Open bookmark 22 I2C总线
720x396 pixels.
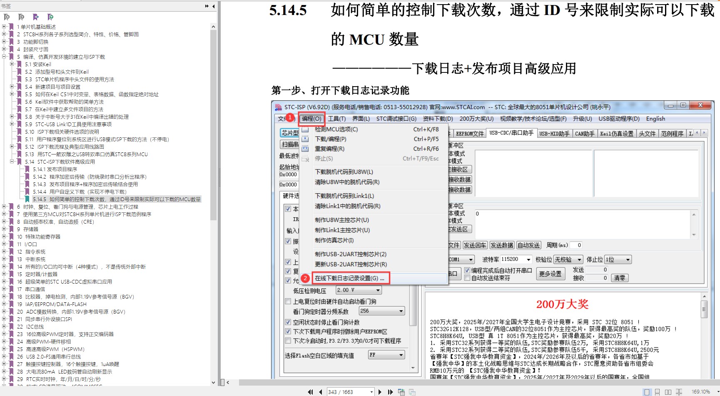(x=30, y=327)
